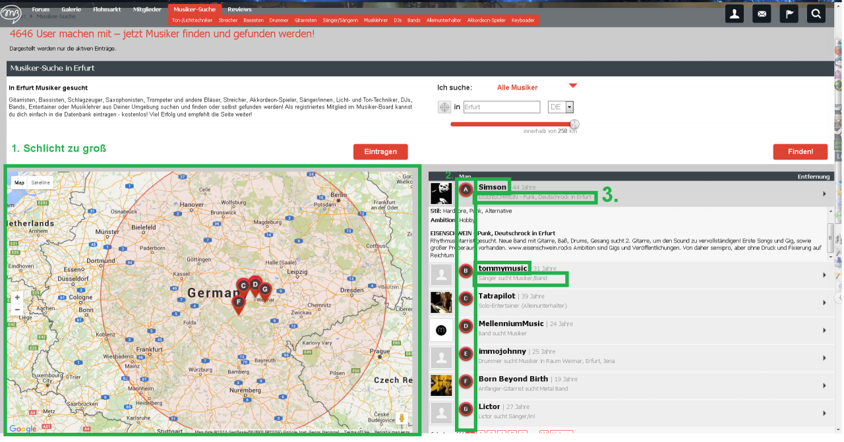Collapse Simson's entry with arrow
Viewport: 844px width, 442px height.
coord(824,194)
